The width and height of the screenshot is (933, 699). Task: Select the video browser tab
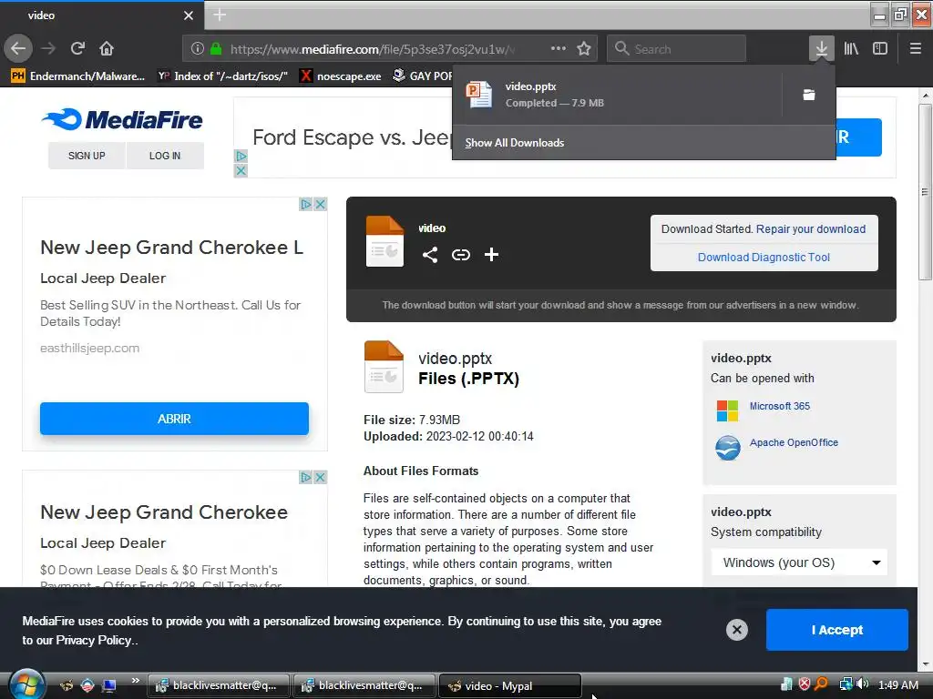click(102, 15)
